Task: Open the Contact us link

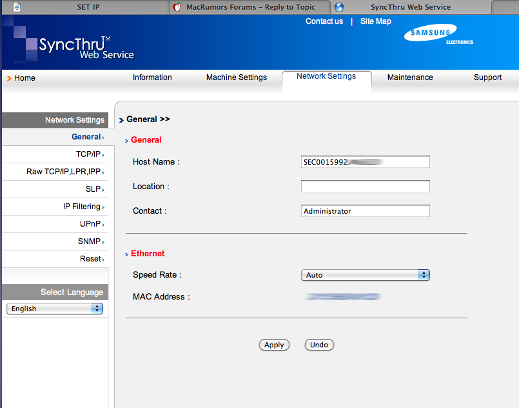Action: click(324, 21)
